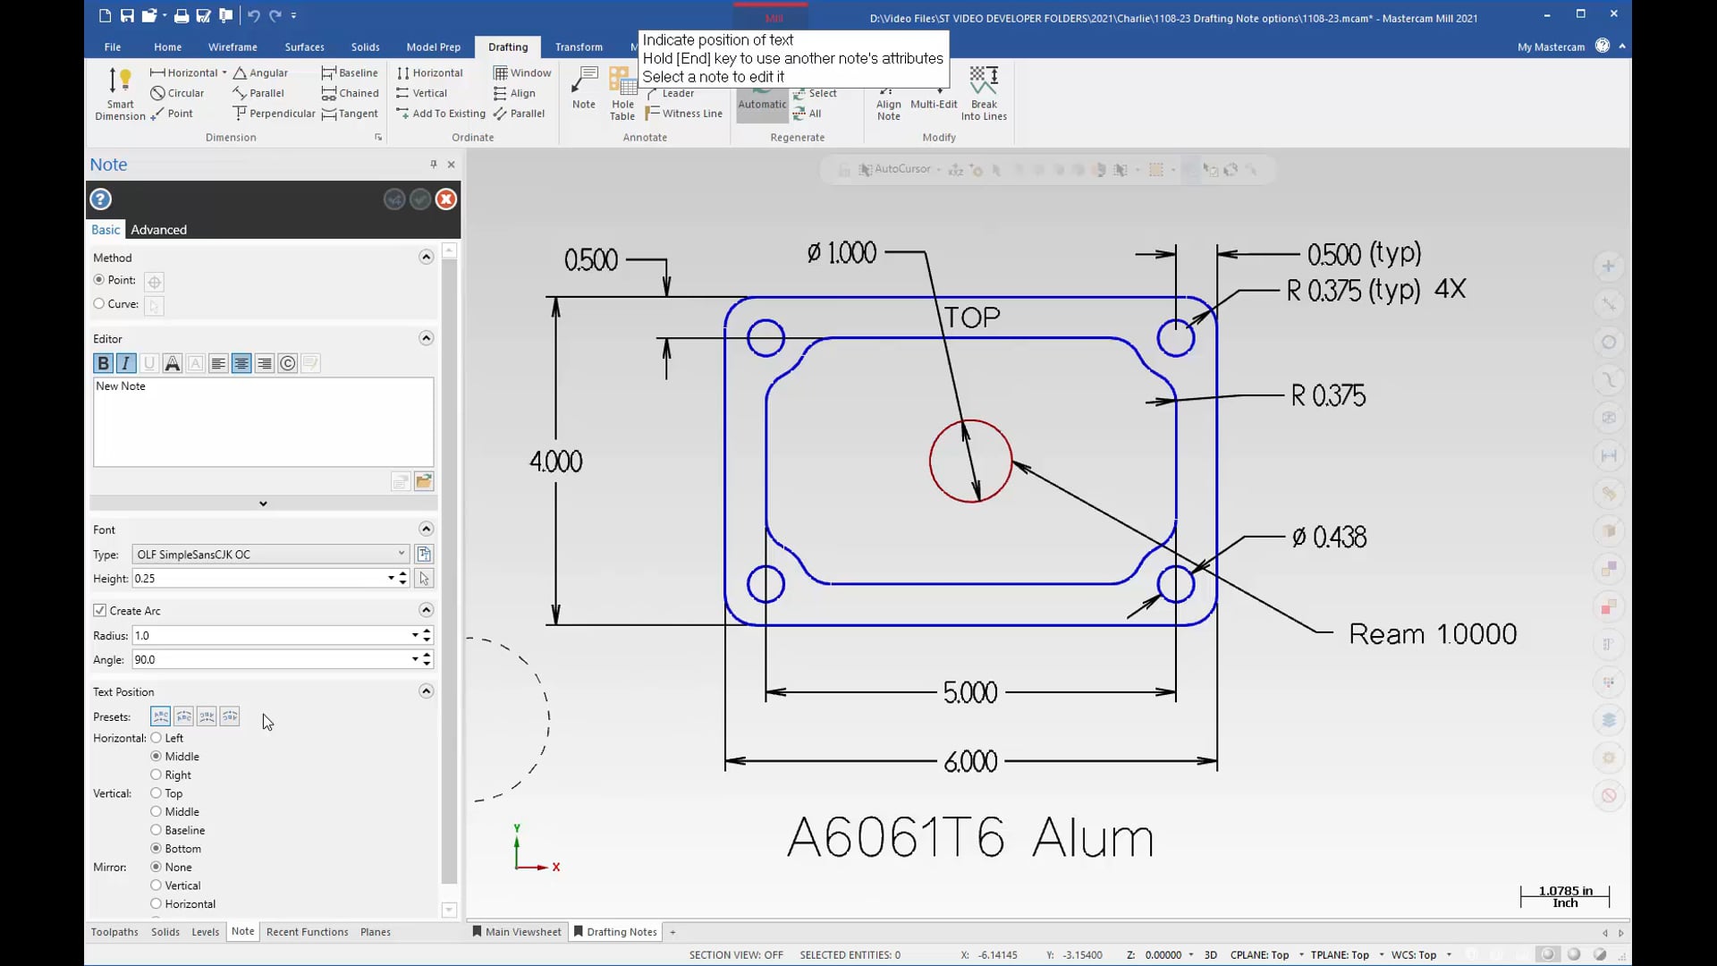This screenshot has height=966, width=1717.
Task: Adjust the font Height stepper field
Action: point(402,578)
